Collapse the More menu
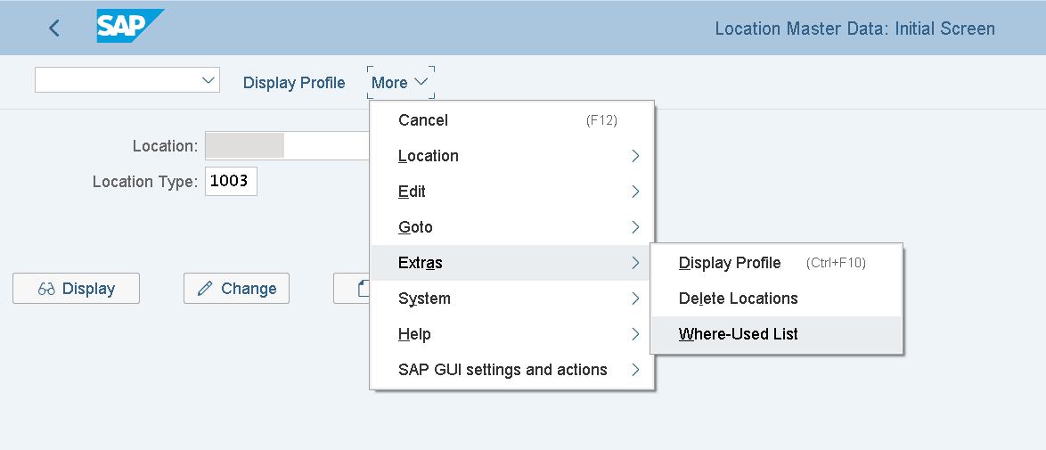The width and height of the screenshot is (1046, 450). (x=400, y=83)
